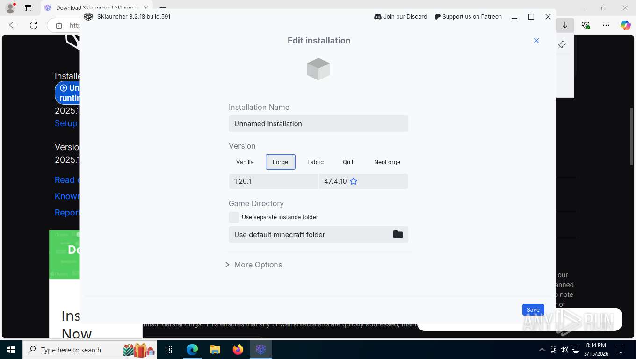View site information lock icon in Edge
Viewport: 636px width, 359px height.
point(59,25)
